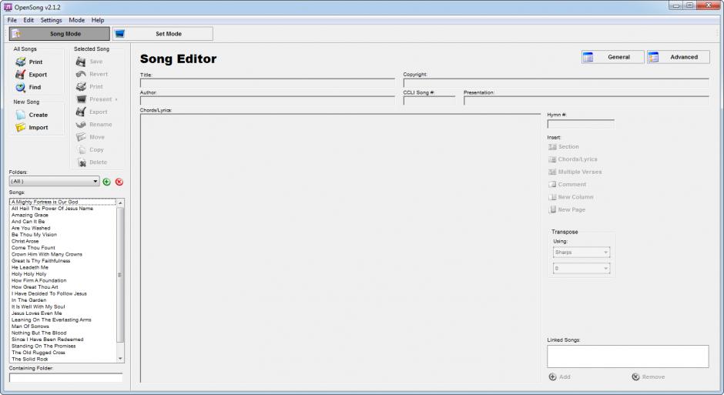Click the Title input field
The height and width of the screenshot is (395, 724).
coord(267,82)
